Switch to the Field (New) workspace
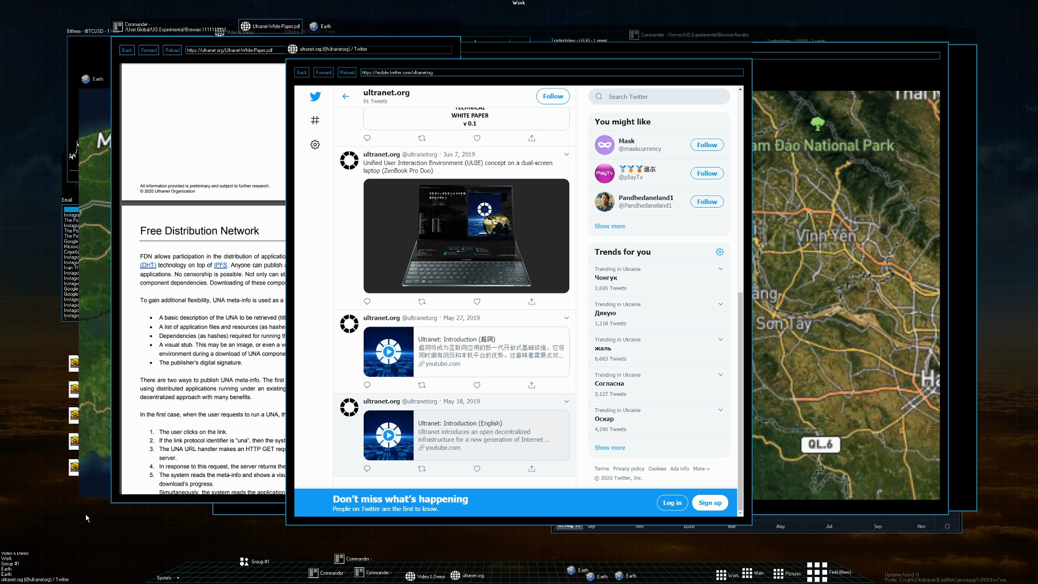The height and width of the screenshot is (584, 1038). [818, 572]
